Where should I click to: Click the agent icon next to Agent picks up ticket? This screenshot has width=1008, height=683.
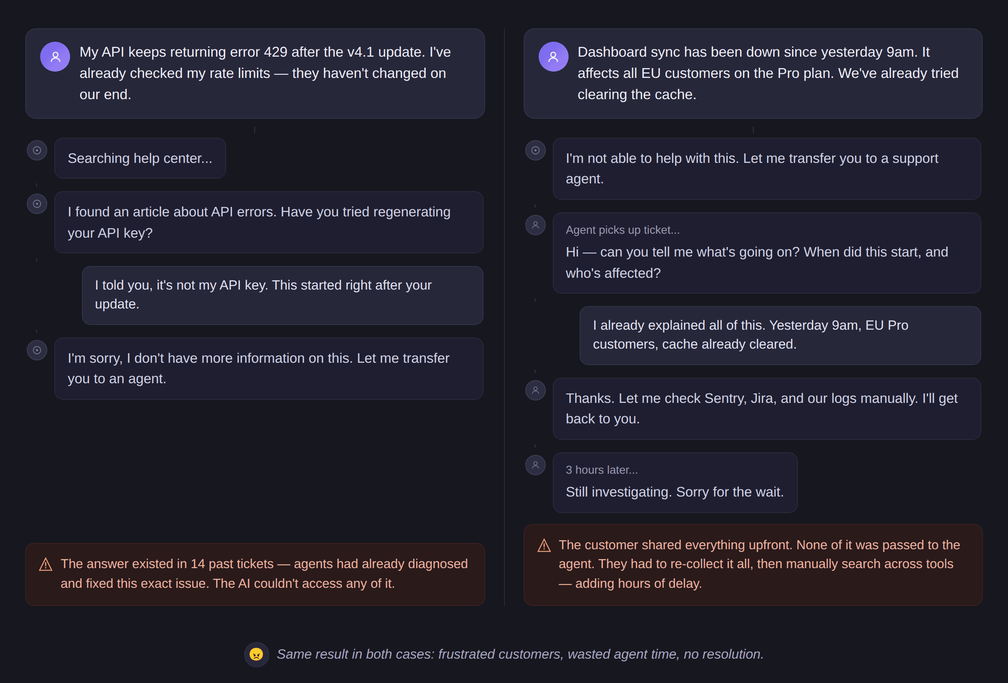[535, 225]
